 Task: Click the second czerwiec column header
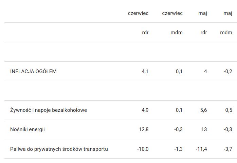pyautogui.click(x=172, y=13)
